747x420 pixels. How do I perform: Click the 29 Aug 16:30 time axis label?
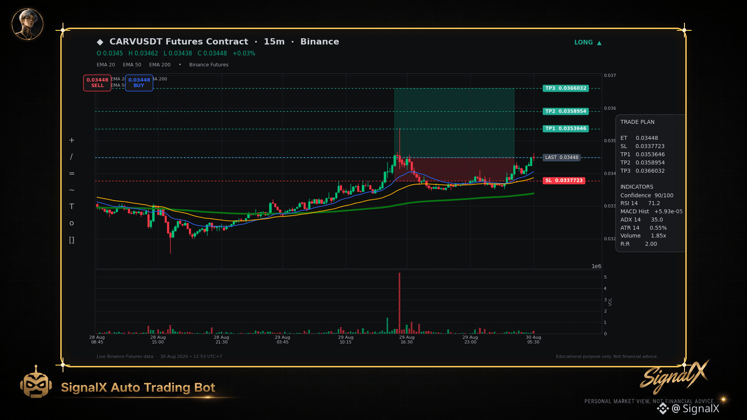coord(407,340)
